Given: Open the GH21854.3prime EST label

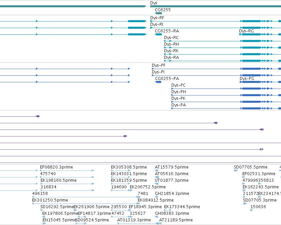Looking at the screenshot, I should point(172,194).
